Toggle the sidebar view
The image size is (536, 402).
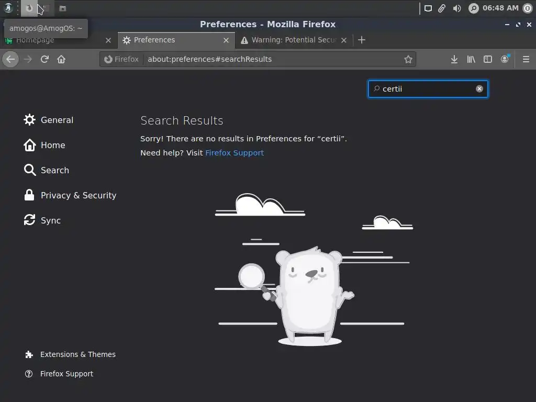(487, 59)
